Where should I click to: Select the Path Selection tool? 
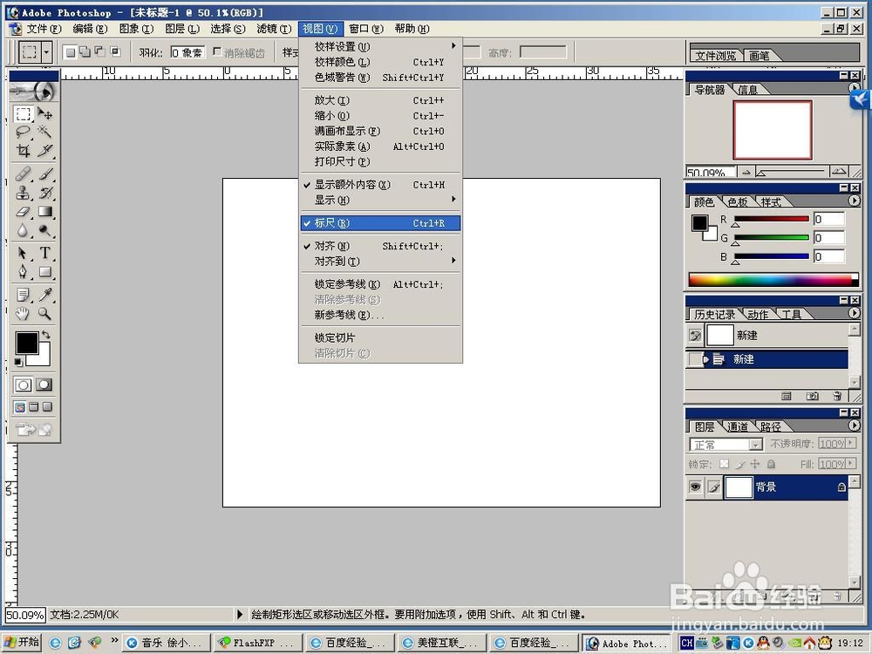point(23,253)
